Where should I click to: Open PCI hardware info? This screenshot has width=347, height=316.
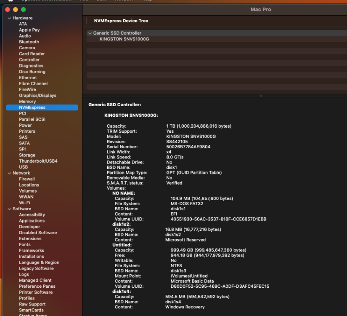click(x=23, y=113)
